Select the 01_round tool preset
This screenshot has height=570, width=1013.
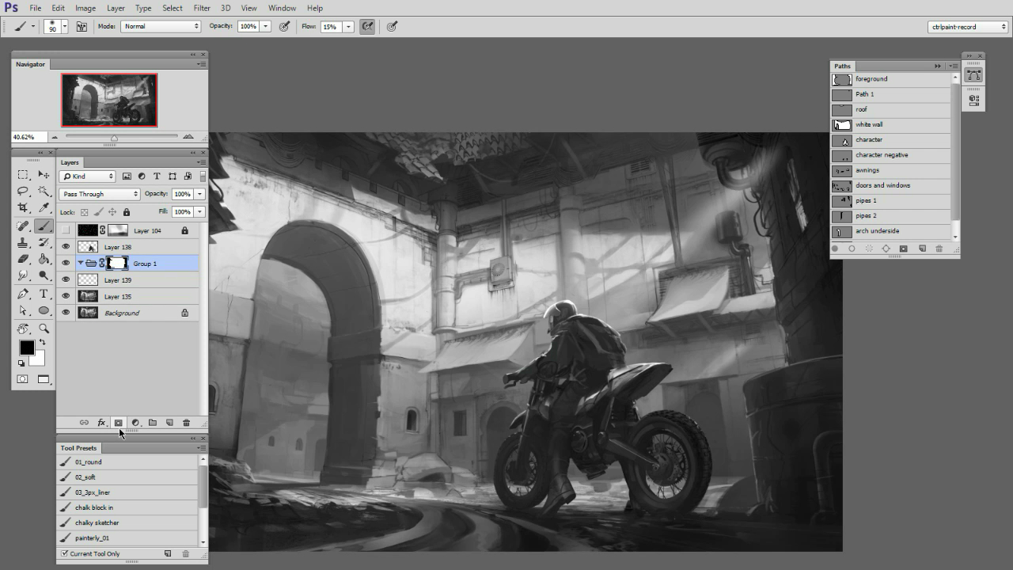point(128,462)
